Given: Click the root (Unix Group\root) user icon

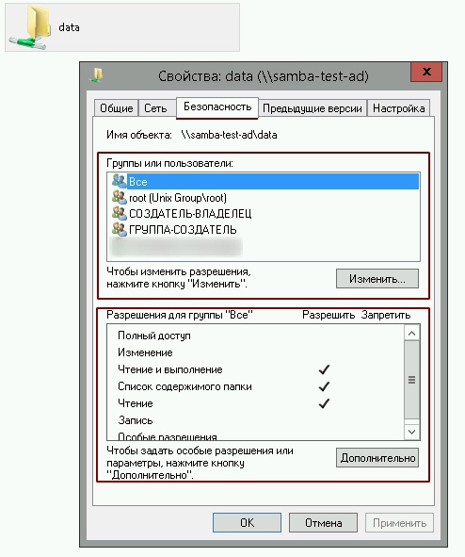Looking at the screenshot, I should 120,197.
